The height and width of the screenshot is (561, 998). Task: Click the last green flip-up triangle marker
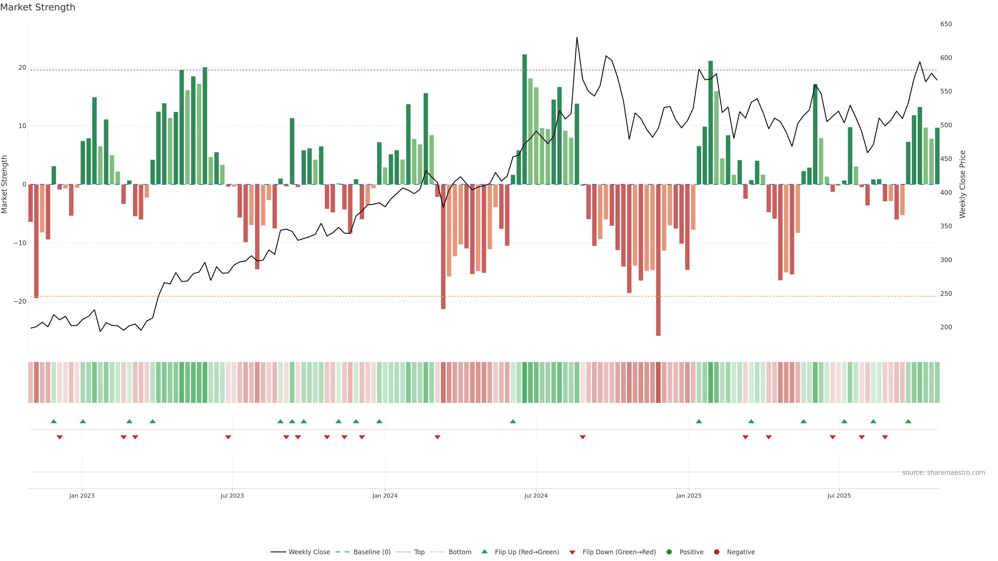[x=908, y=421]
